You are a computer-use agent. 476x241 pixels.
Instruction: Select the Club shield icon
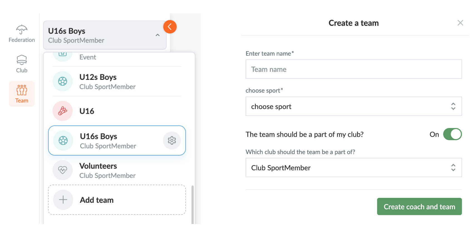22,60
